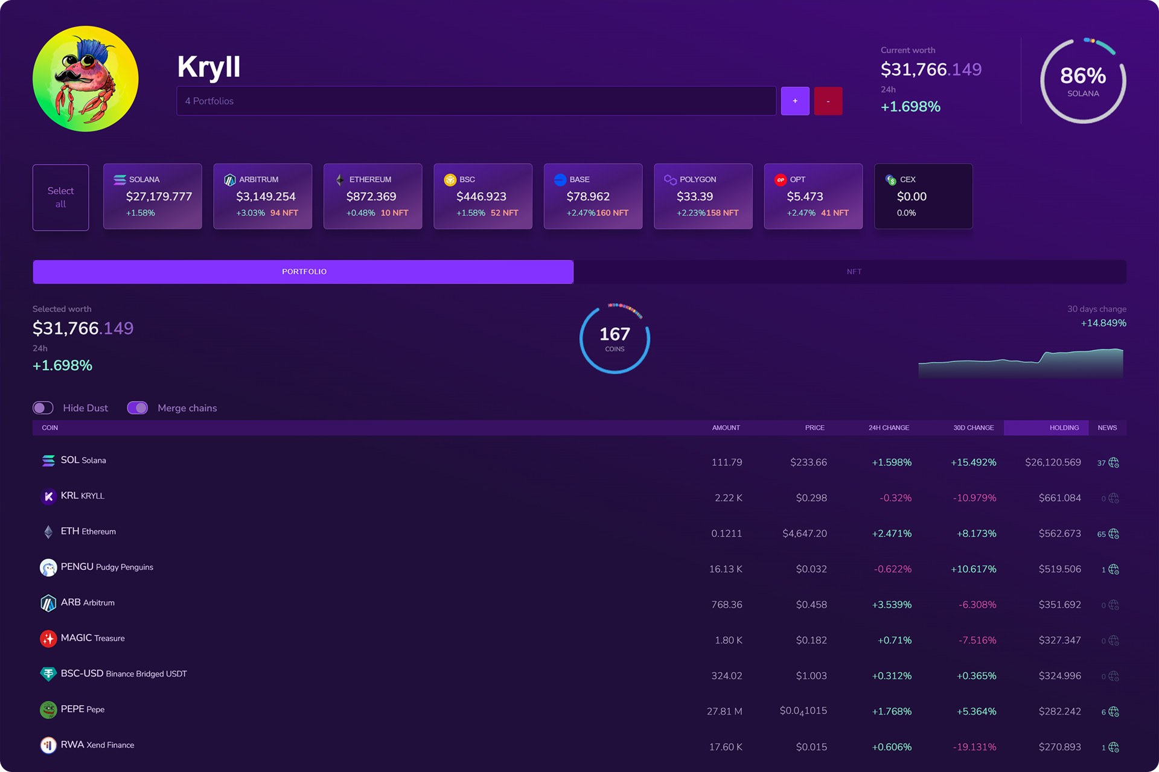This screenshot has height=772, width=1159.
Task: Open the 4 Portfolios dropdown
Action: tap(476, 101)
